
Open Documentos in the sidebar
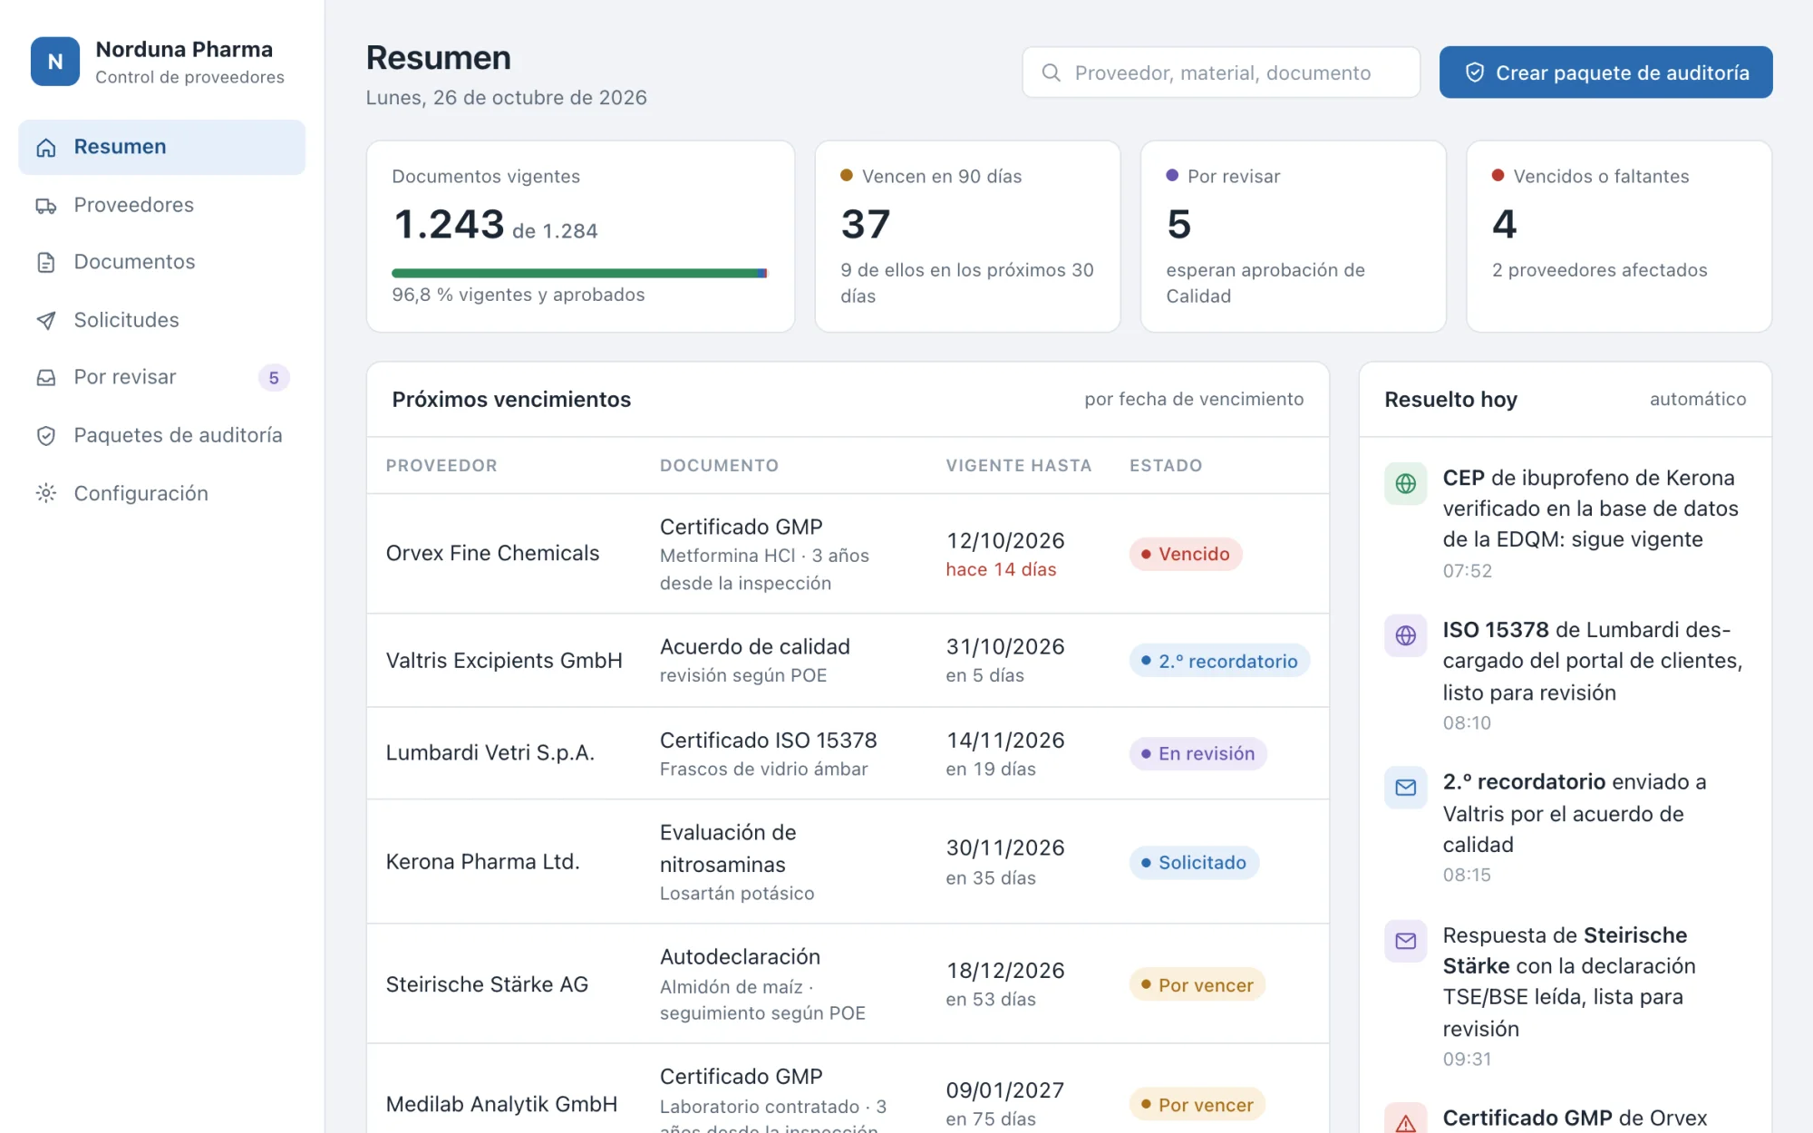tap(162, 262)
